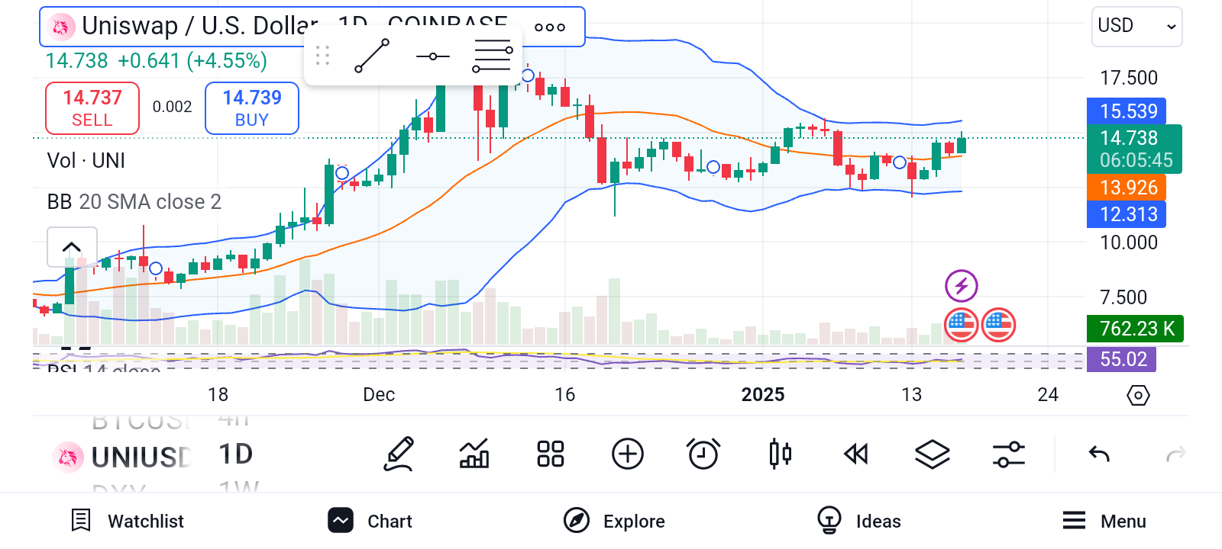Create an alert with the alarm clock icon
The height and width of the screenshot is (549, 1222).
pos(703,454)
